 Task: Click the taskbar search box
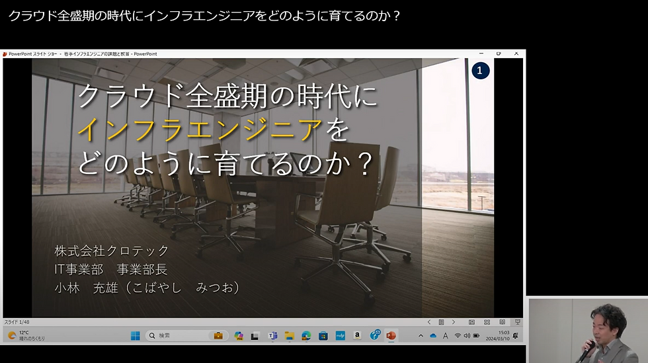186,336
